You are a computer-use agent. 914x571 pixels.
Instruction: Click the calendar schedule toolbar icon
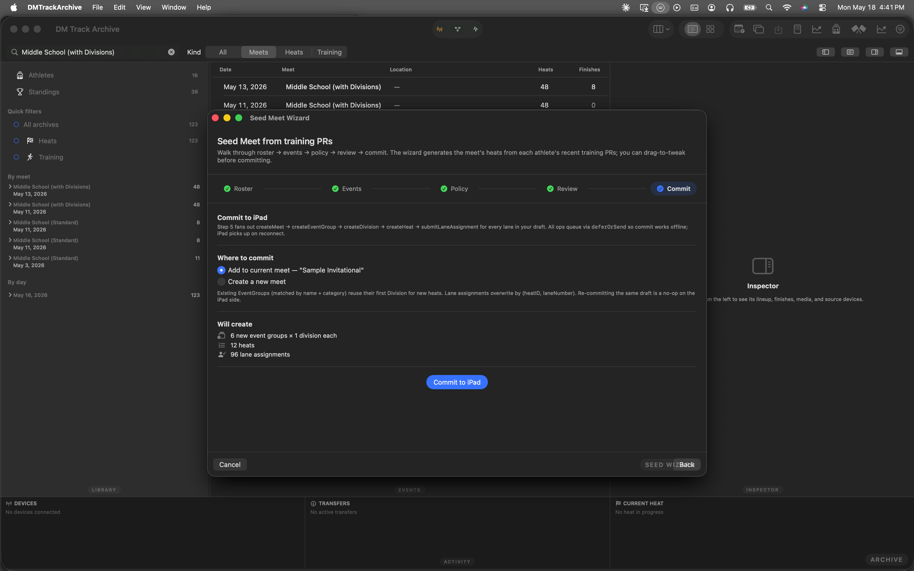coord(739,29)
